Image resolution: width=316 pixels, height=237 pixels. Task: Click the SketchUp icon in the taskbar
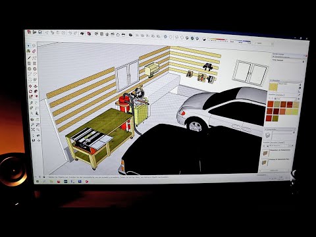click(x=87, y=182)
